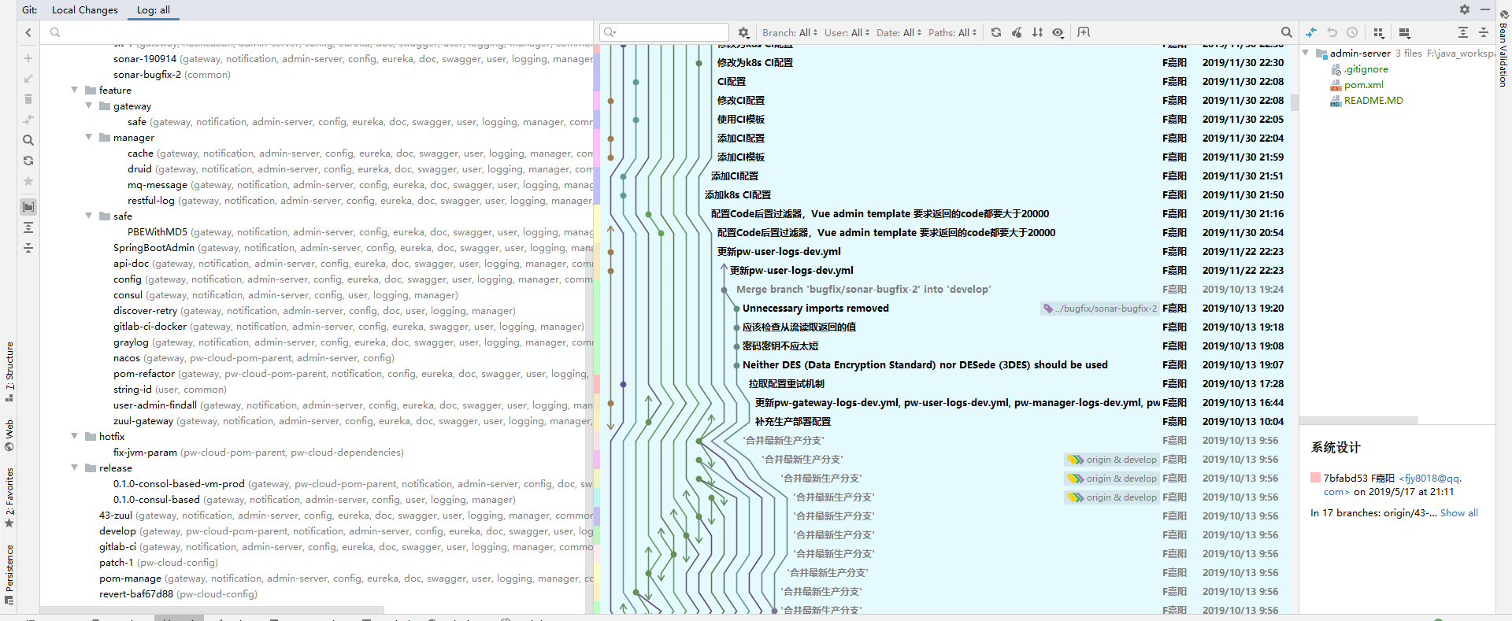
Task: Open IntelliSort sorting options icon
Action: point(1037,32)
